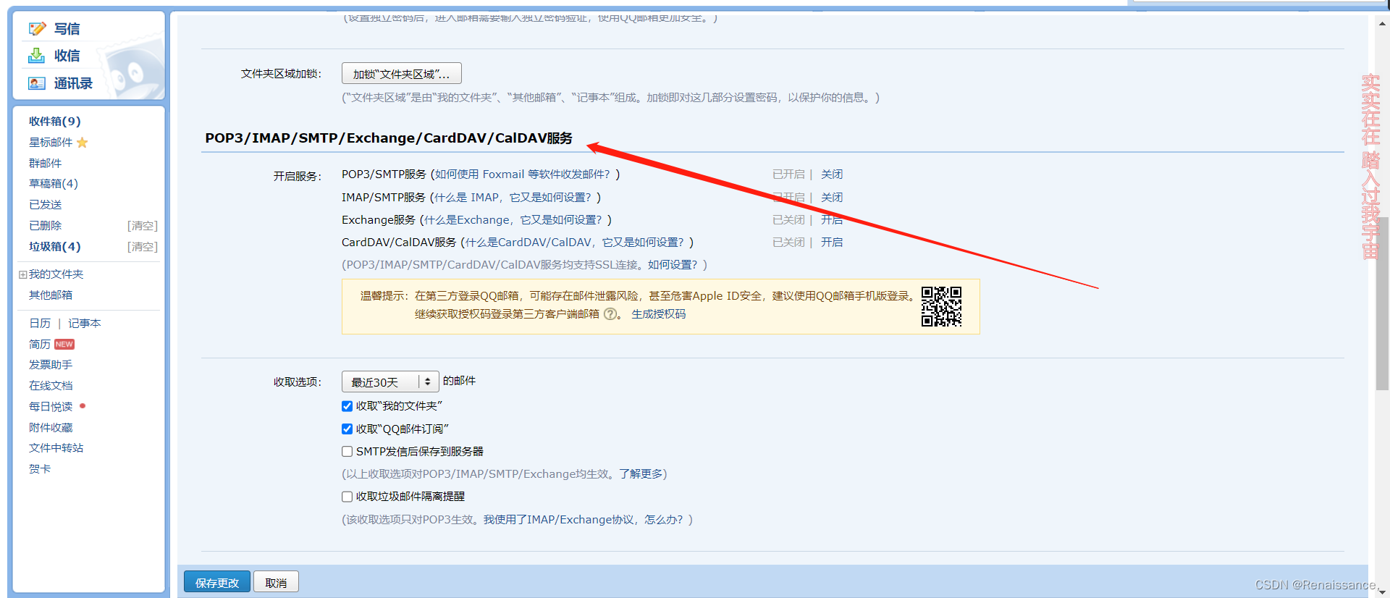Viewport: 1390px width, 598px height.
Task: Click the 写信 compose mail icon
Action: (37, 29)
